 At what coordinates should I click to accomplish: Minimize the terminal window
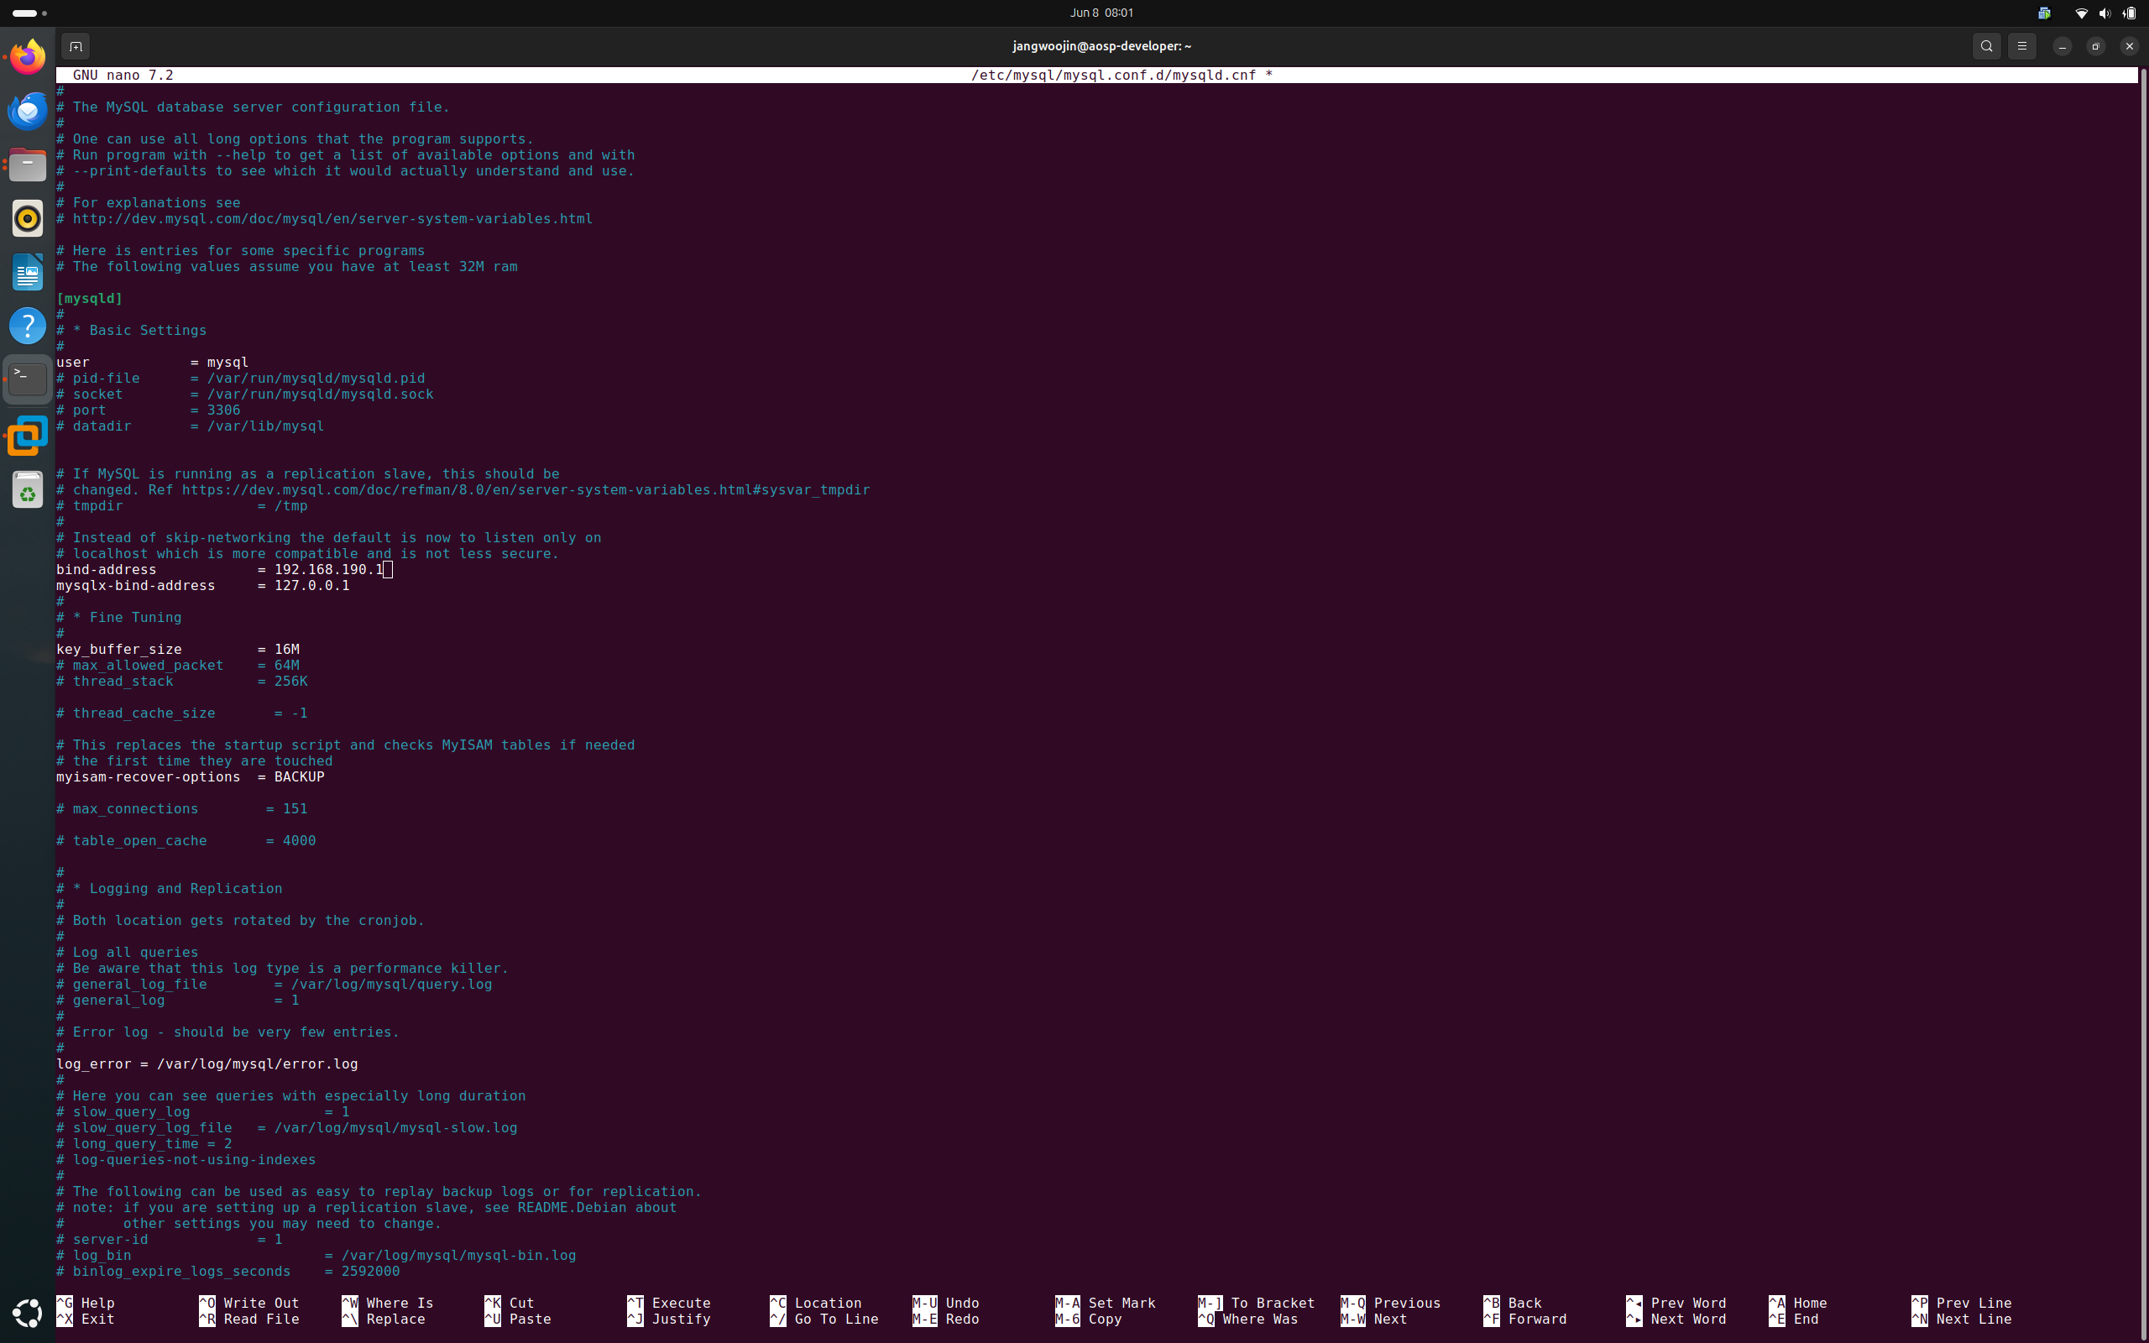2062,46
